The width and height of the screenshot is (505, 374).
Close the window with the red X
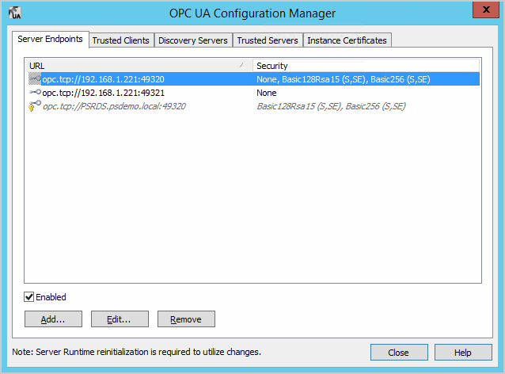point(486,10)
